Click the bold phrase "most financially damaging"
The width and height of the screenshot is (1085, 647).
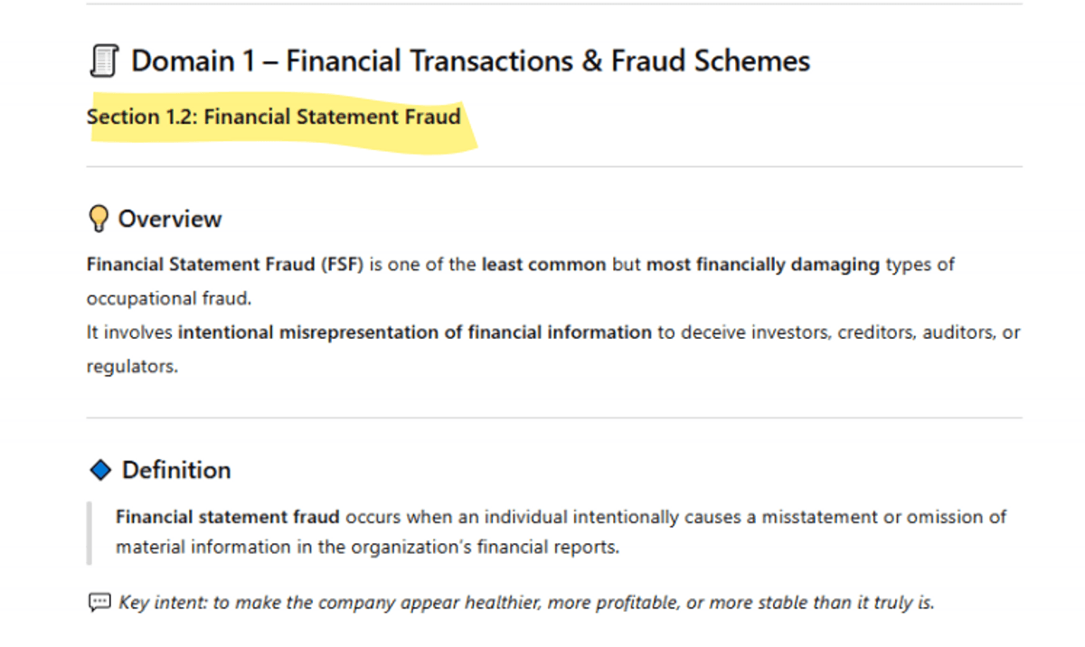coord(762,265)
